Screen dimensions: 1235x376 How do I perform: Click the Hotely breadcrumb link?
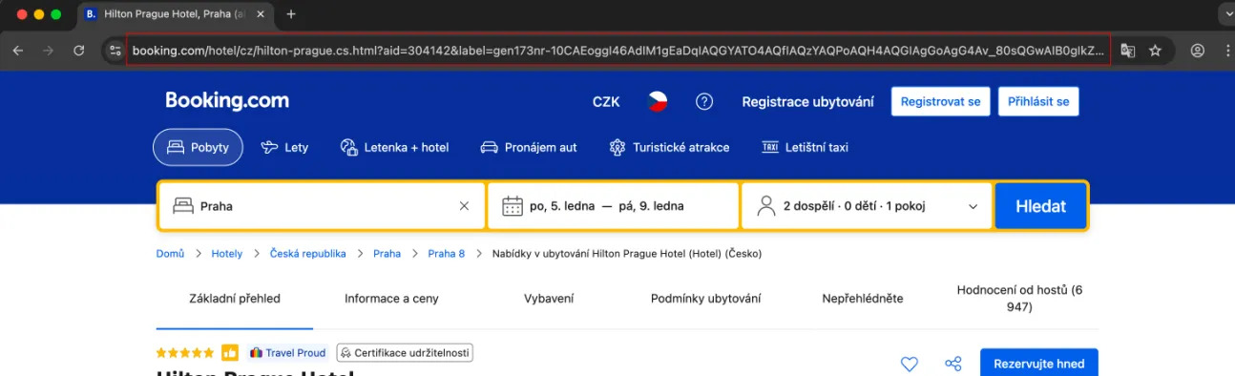(x=227, y=254)
